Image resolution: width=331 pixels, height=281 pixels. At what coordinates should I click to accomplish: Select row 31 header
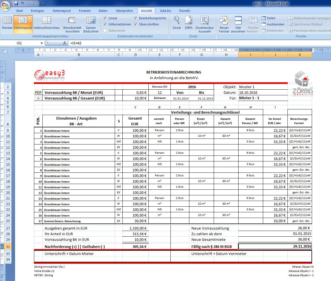[x=8, y=247]
